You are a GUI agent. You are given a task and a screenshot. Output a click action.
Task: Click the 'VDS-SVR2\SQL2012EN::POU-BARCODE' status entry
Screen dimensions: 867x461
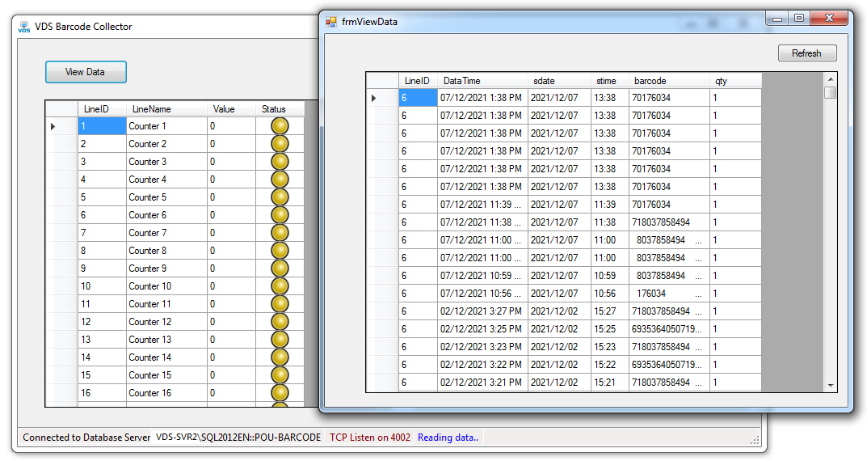point(238,438)
